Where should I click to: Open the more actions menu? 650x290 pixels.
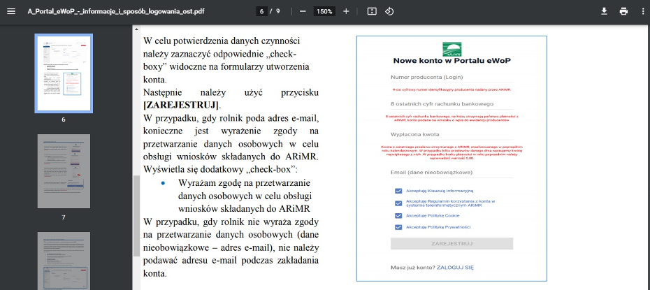coord(642,12)
